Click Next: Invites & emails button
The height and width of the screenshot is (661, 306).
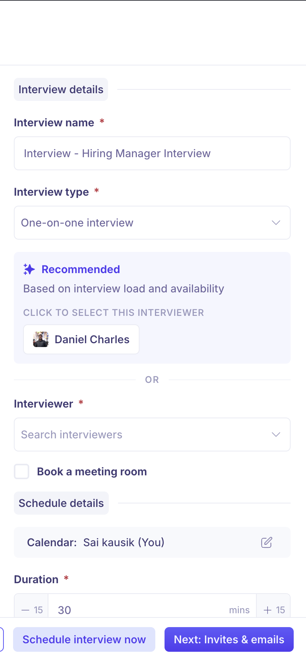click(229, 639)
